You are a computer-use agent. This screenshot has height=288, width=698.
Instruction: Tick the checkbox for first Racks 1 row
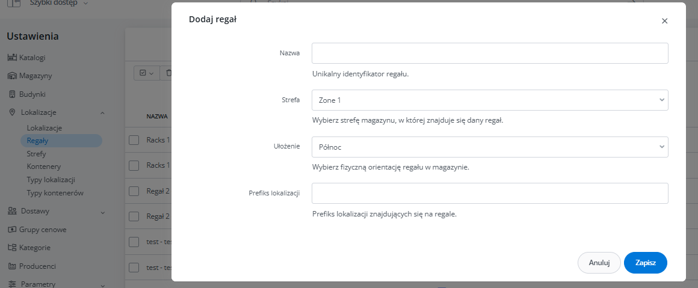point(134,140)
